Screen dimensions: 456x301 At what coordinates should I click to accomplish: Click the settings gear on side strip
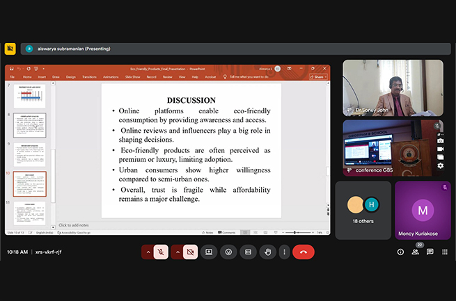(440, 165)
